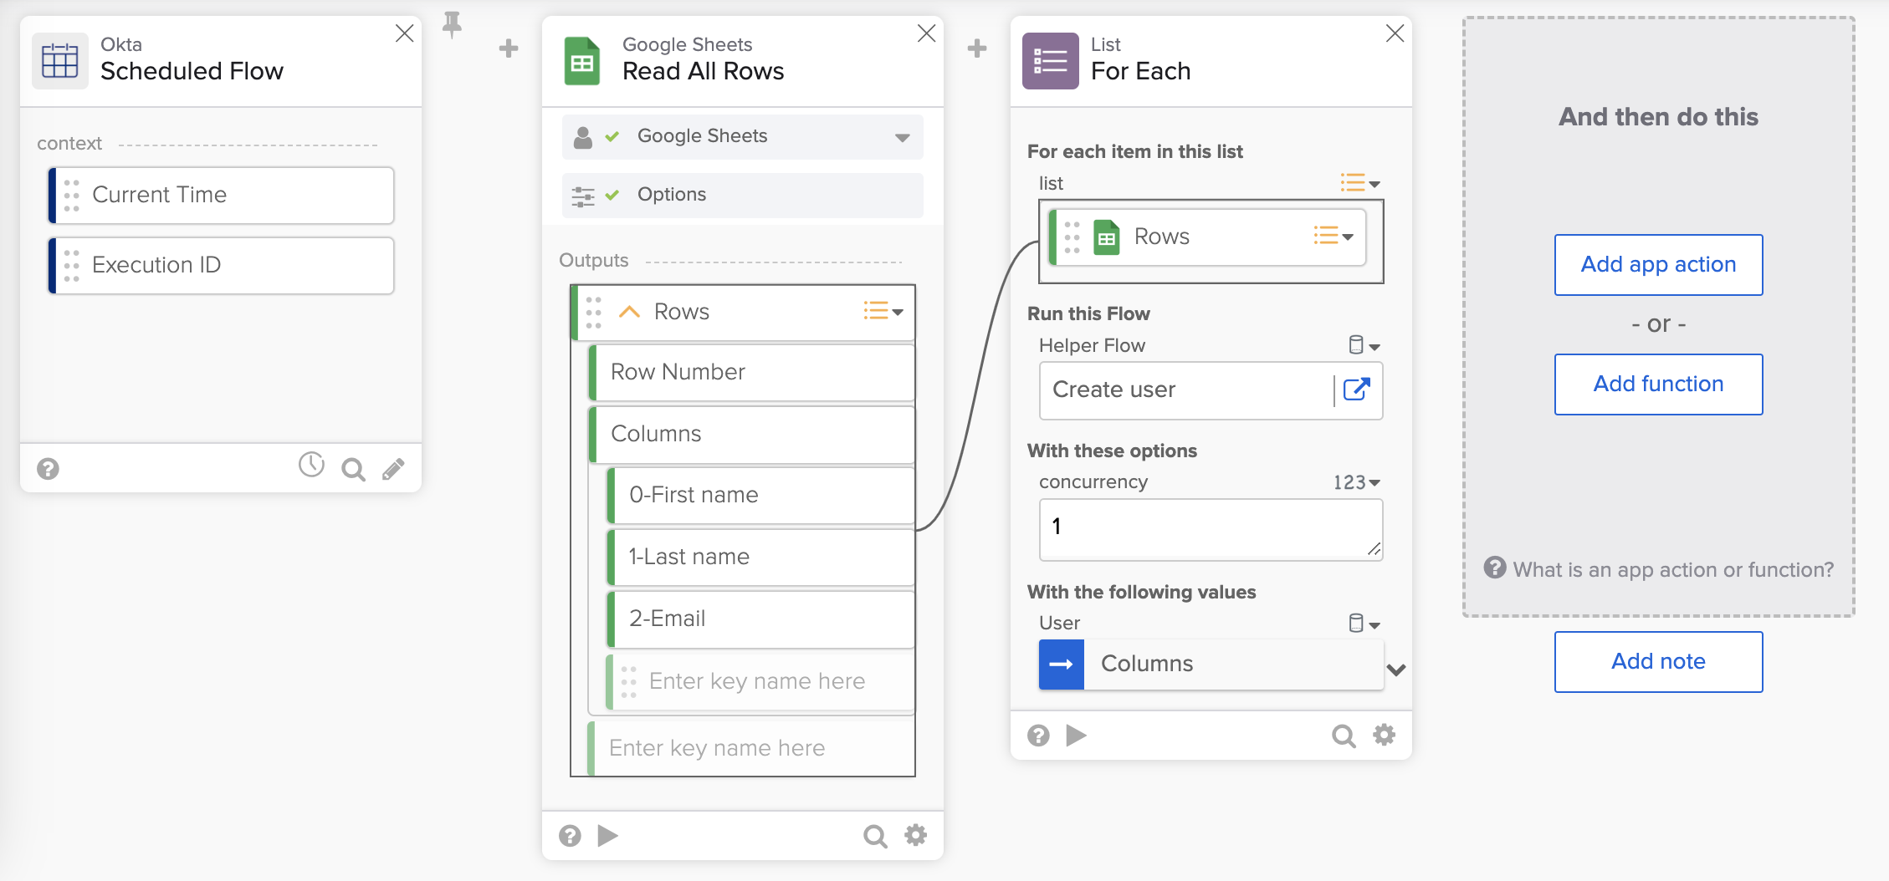
Task: Expand Google Sheets connection dropdown
Action: pos(902,137)
